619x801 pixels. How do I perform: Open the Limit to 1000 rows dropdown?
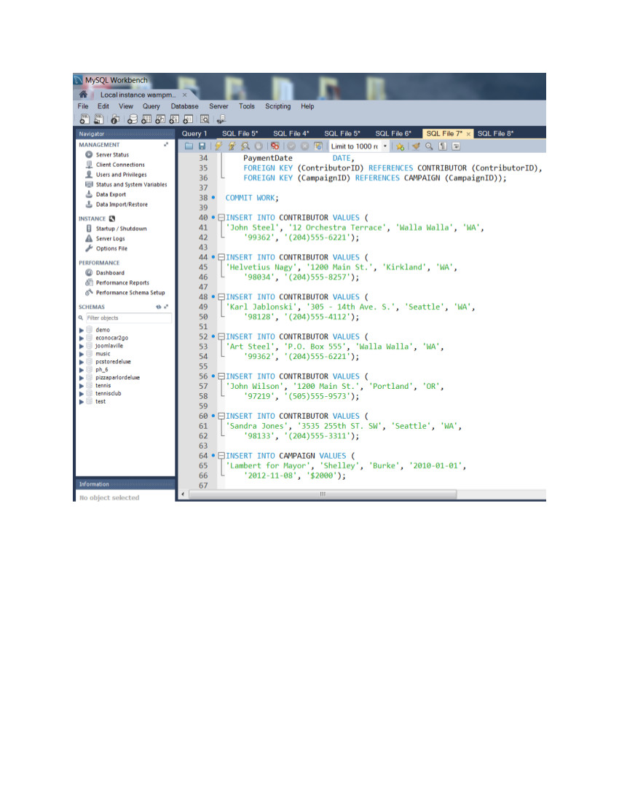[x=385, y=146]
